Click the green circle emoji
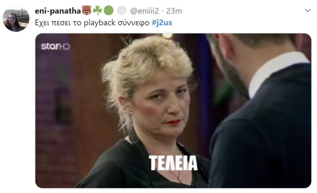The image size is (317, 193). [109, 11]
